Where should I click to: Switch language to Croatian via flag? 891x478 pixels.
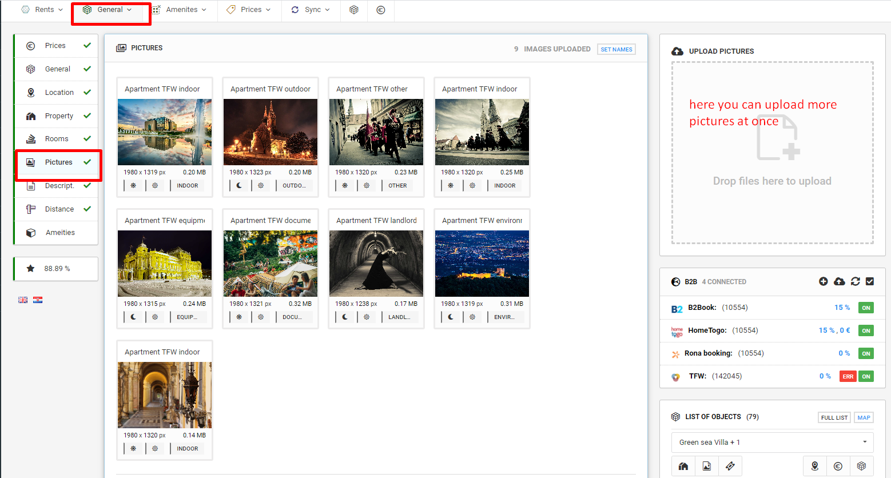pyautogui.click(x=38, y=300)
